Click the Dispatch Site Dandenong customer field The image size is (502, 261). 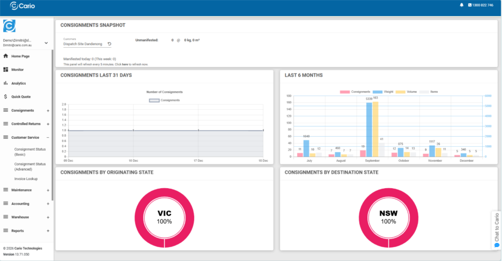tap(83, 44)
